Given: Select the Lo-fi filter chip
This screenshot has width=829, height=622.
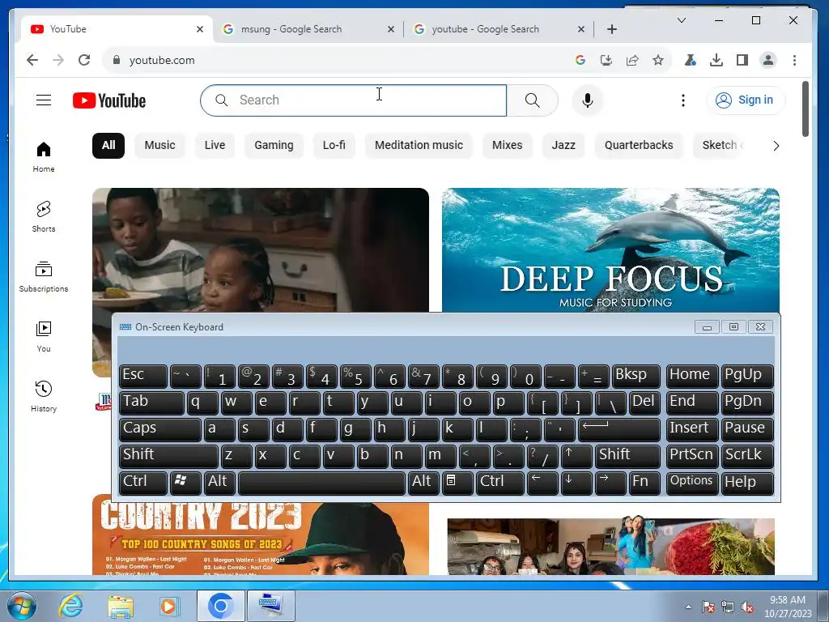Looking at the screenshot, I should click(x=334, y=146).
